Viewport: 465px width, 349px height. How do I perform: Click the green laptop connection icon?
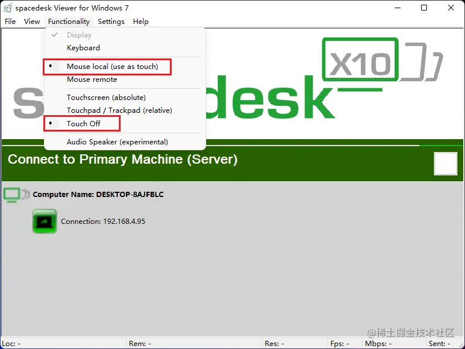tap(45, 222)
